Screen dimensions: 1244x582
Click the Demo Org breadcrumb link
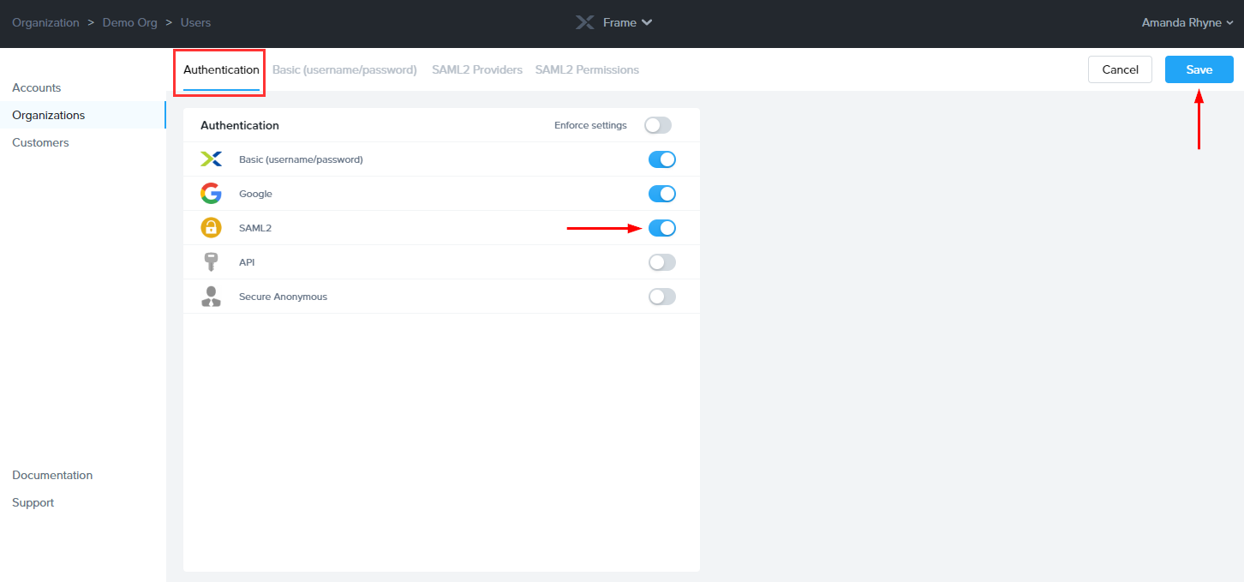(129, 22)
